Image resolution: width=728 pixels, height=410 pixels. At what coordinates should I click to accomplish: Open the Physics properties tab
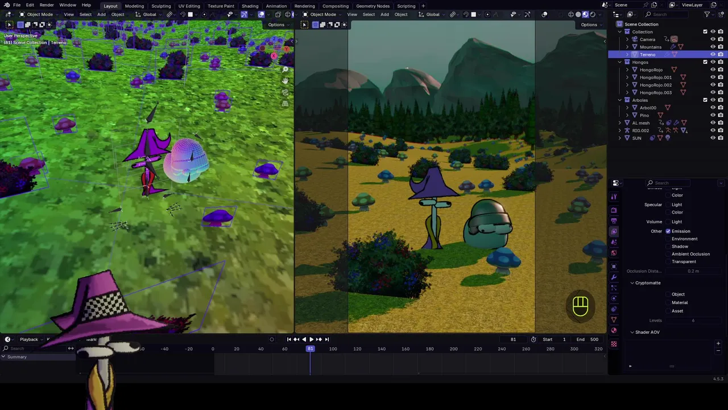click(x=614, y=298)
